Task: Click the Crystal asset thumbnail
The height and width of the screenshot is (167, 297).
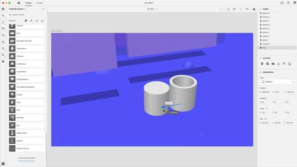Action: pos(12,95)
